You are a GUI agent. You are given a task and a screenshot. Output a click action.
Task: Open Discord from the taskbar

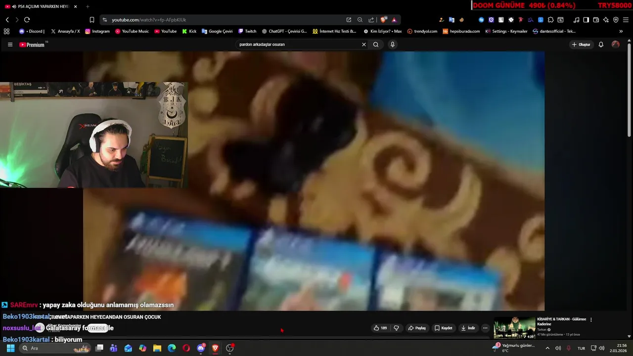pos(201,348)
